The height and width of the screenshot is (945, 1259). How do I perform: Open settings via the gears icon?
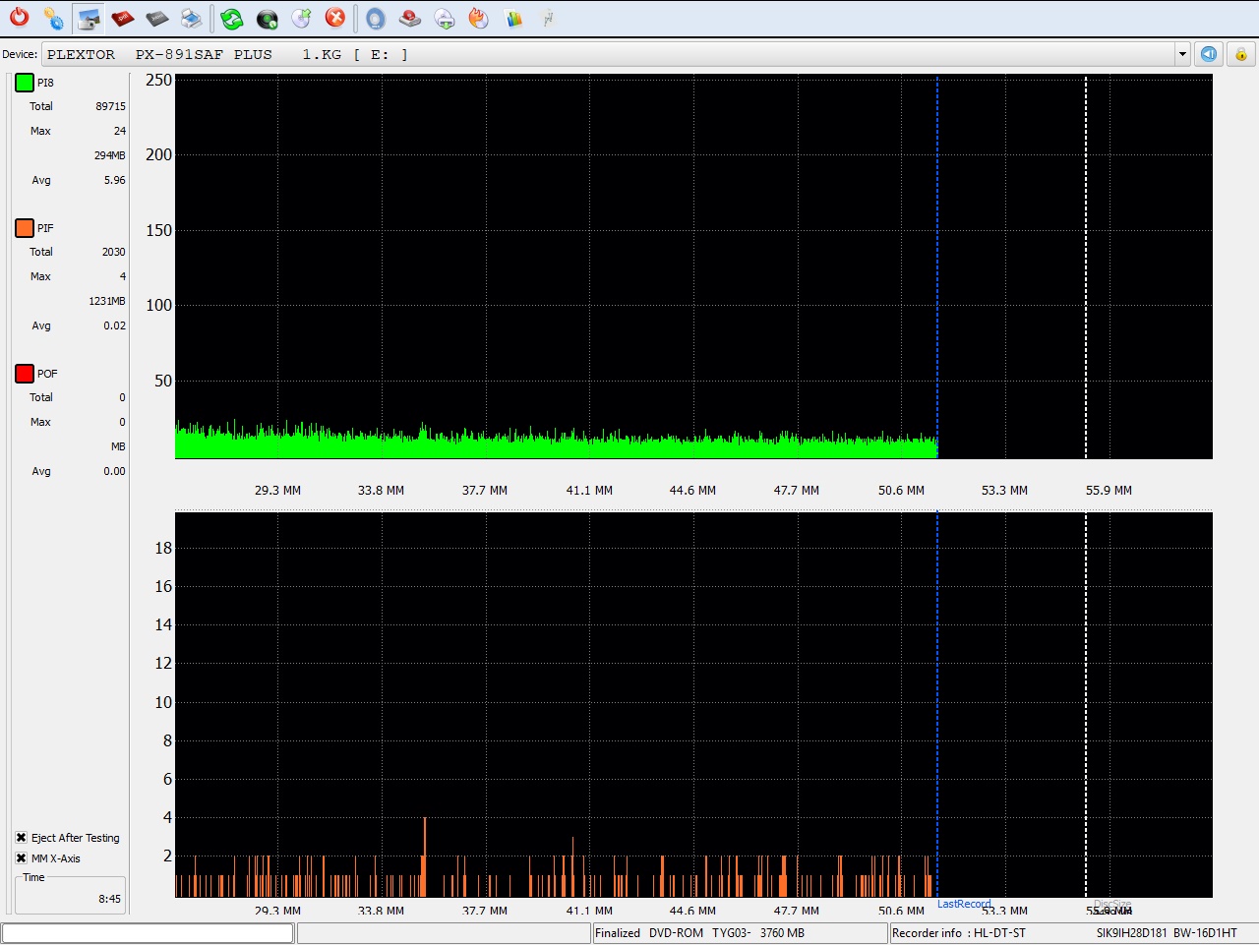point(54,18)
